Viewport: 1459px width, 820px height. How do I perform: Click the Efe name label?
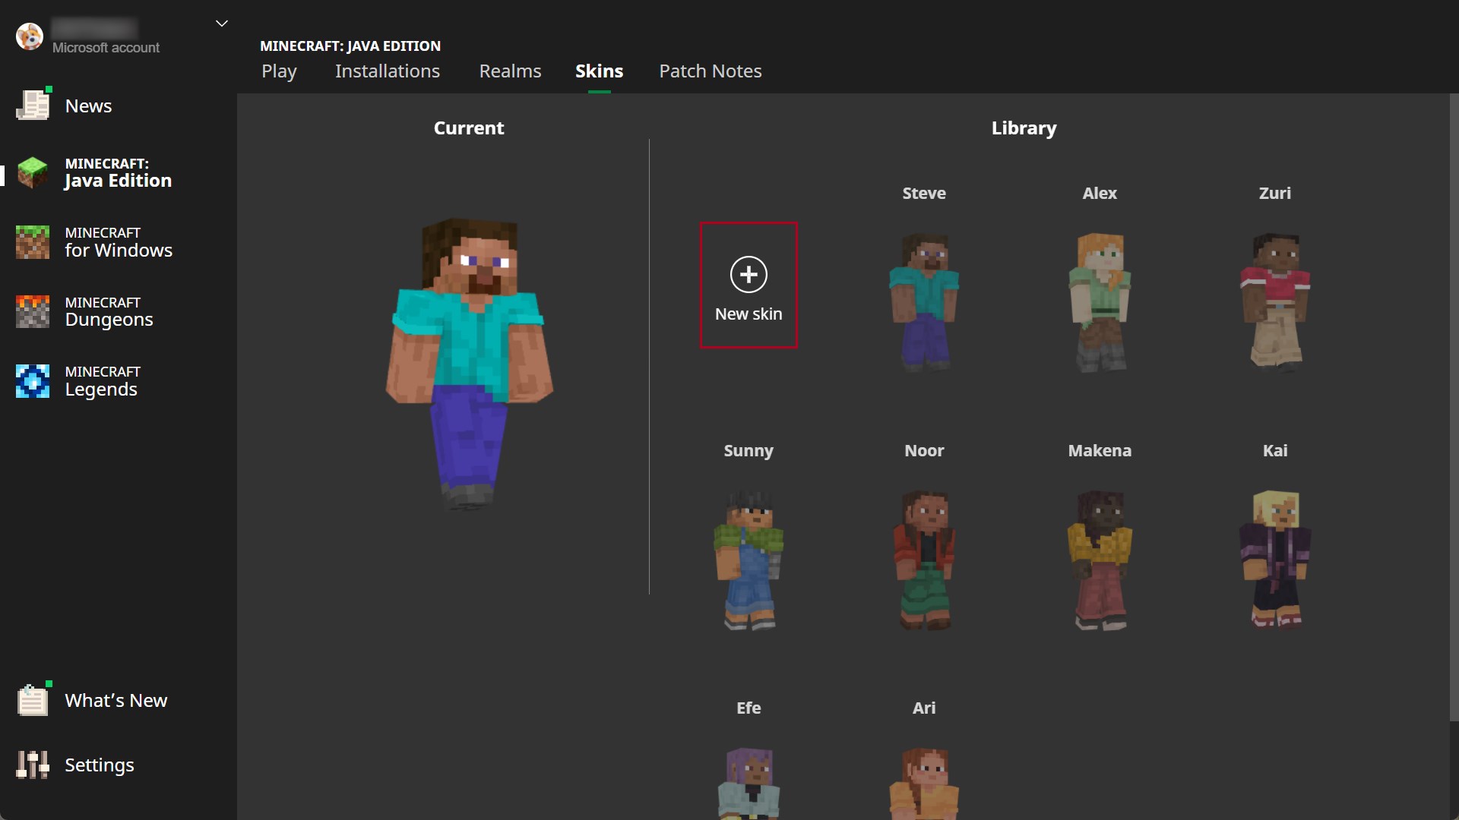pyautogui.click(x=748, y=708)
